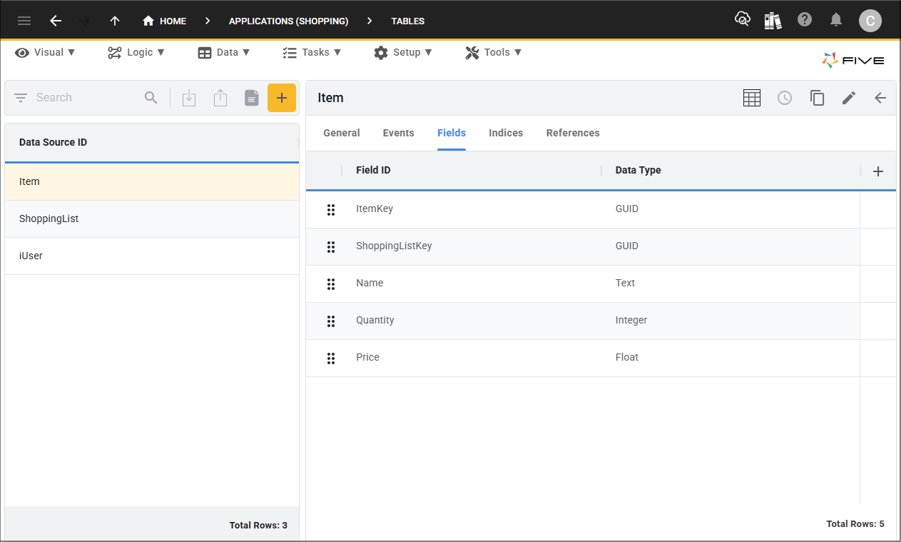Screen dimensions: 901x542
Task: Open the data view grid icon
Action: [752, 98]
